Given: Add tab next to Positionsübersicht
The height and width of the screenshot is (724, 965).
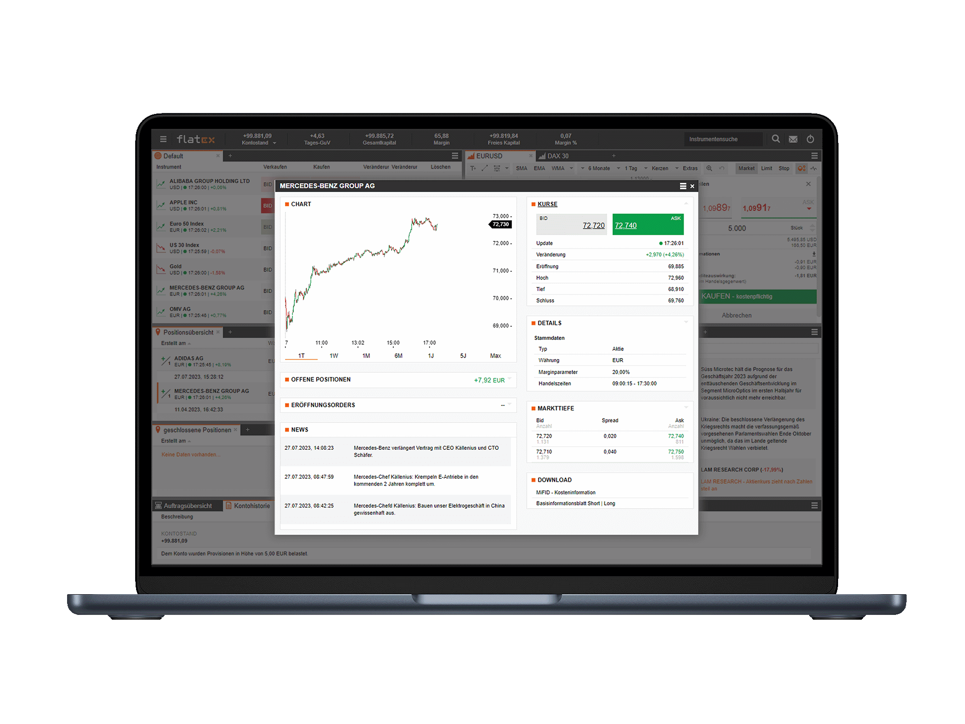Looking at the screenshot, I should [230, 332].
